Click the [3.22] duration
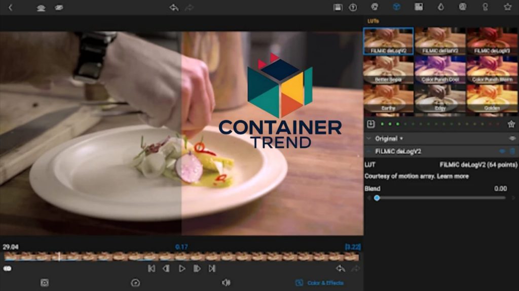Image resolution: width=519 pixels, height=291 pixels. [353, 247]
